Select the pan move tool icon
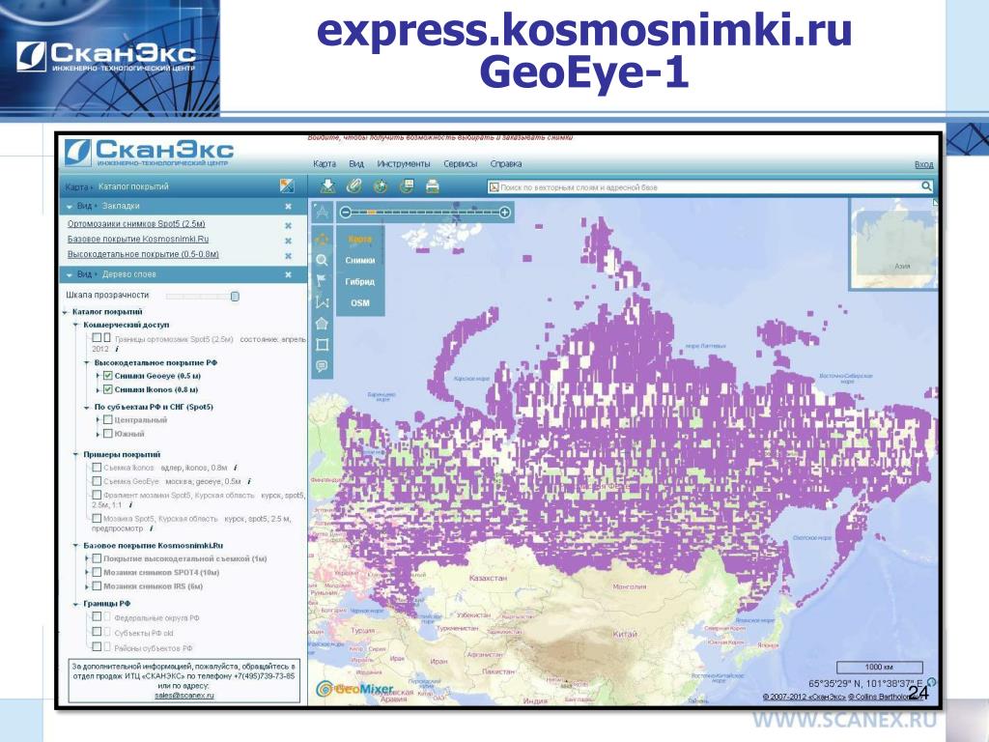 coord(322,240)
